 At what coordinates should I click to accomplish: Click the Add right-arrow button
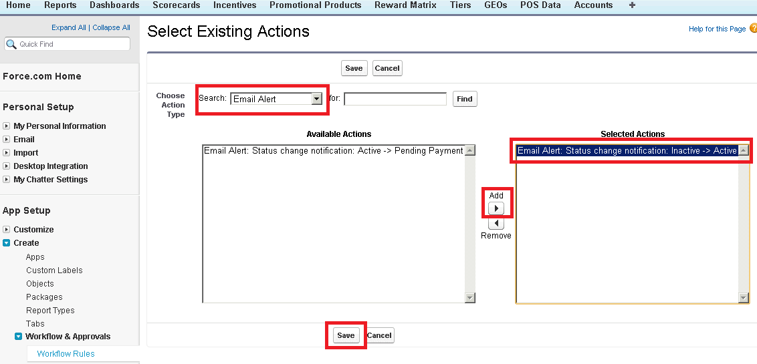click(496, 208)
